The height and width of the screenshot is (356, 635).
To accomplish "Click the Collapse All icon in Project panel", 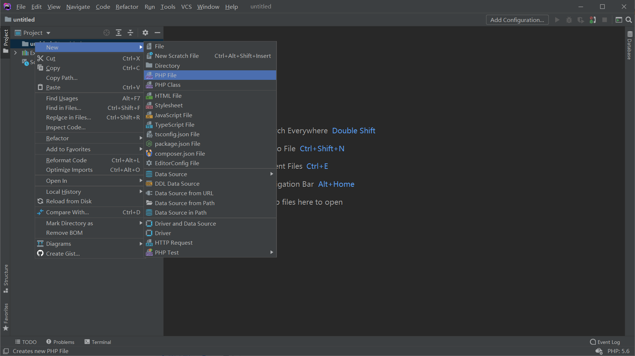I will 130,33.
